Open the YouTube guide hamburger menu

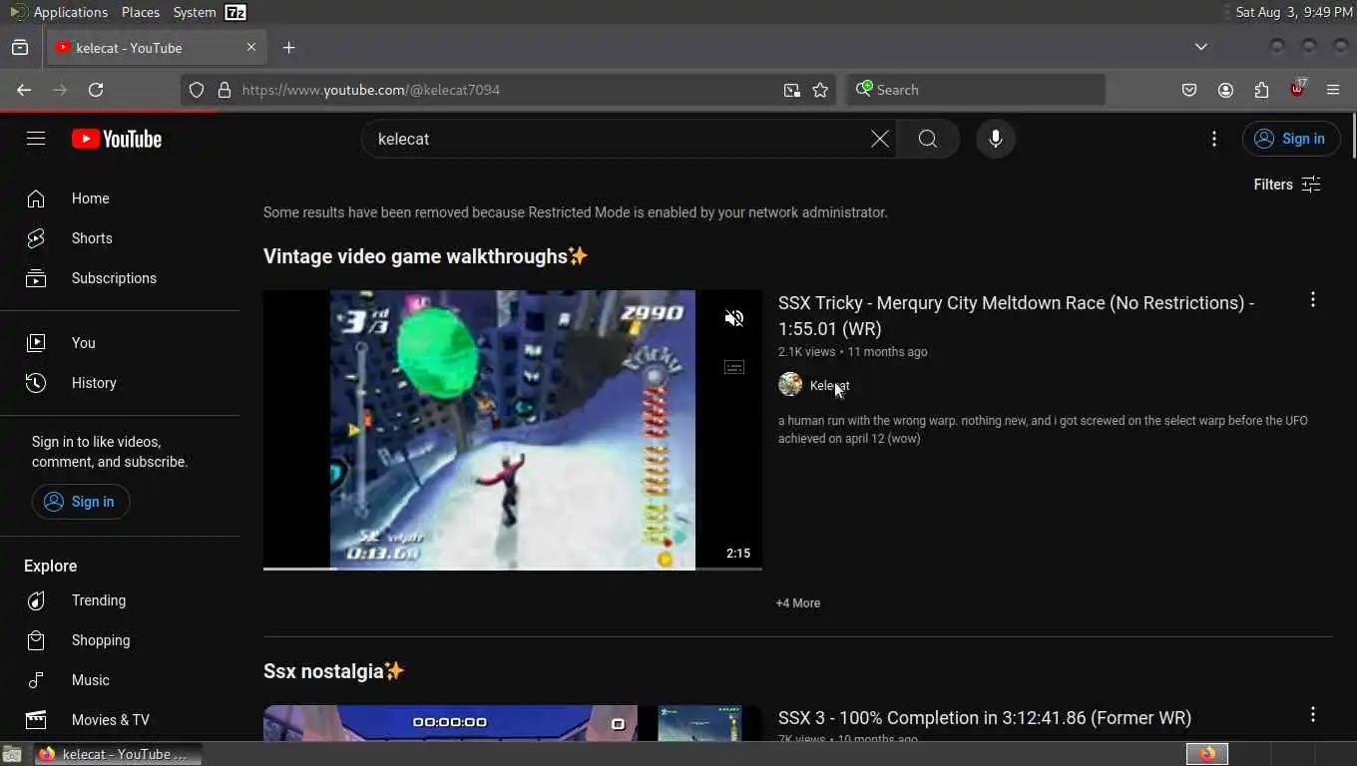coord(36,139)
